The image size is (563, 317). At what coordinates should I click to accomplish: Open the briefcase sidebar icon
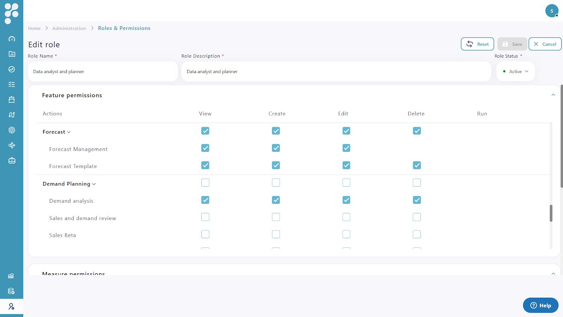tap(12, 161)
